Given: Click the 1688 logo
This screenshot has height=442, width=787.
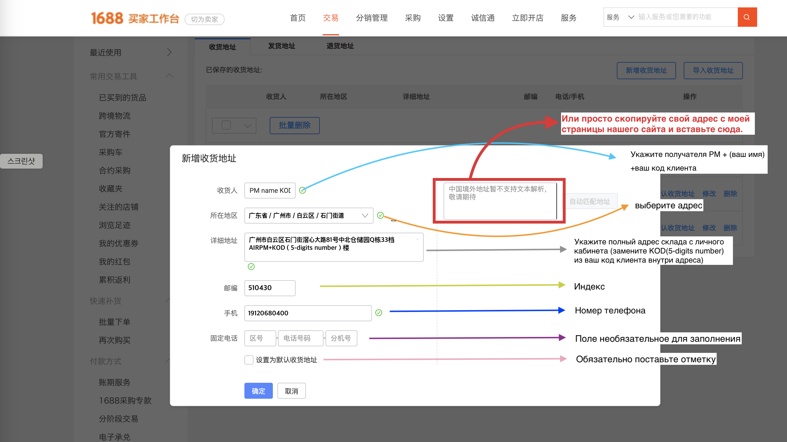Looking at the screenshot, I should (107, 18).
